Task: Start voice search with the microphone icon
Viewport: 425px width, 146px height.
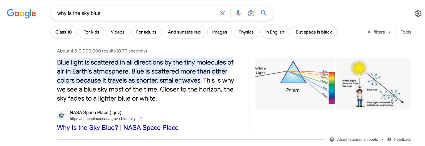Action: [238, 13]
